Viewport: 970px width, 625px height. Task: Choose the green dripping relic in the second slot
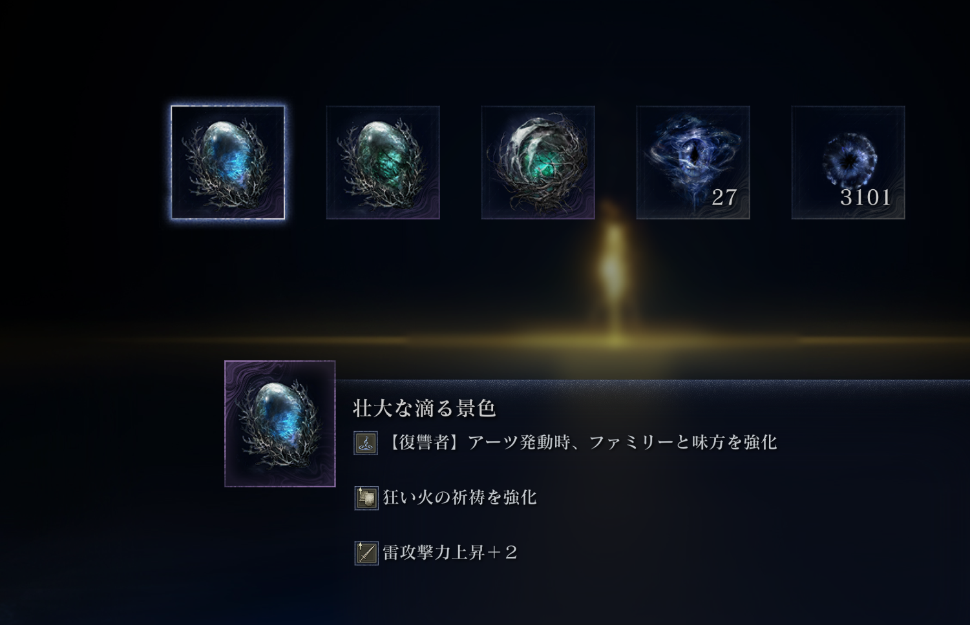point(383,163)
